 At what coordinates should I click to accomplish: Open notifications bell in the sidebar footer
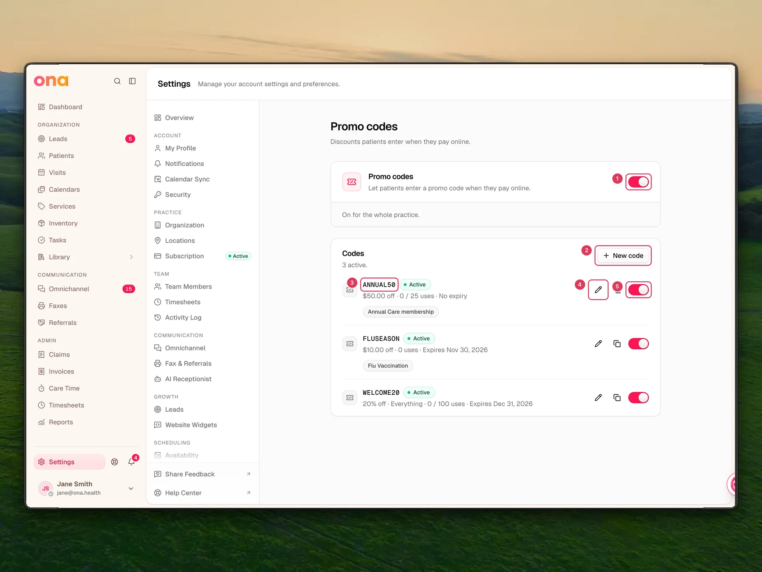tap(132, 462)
